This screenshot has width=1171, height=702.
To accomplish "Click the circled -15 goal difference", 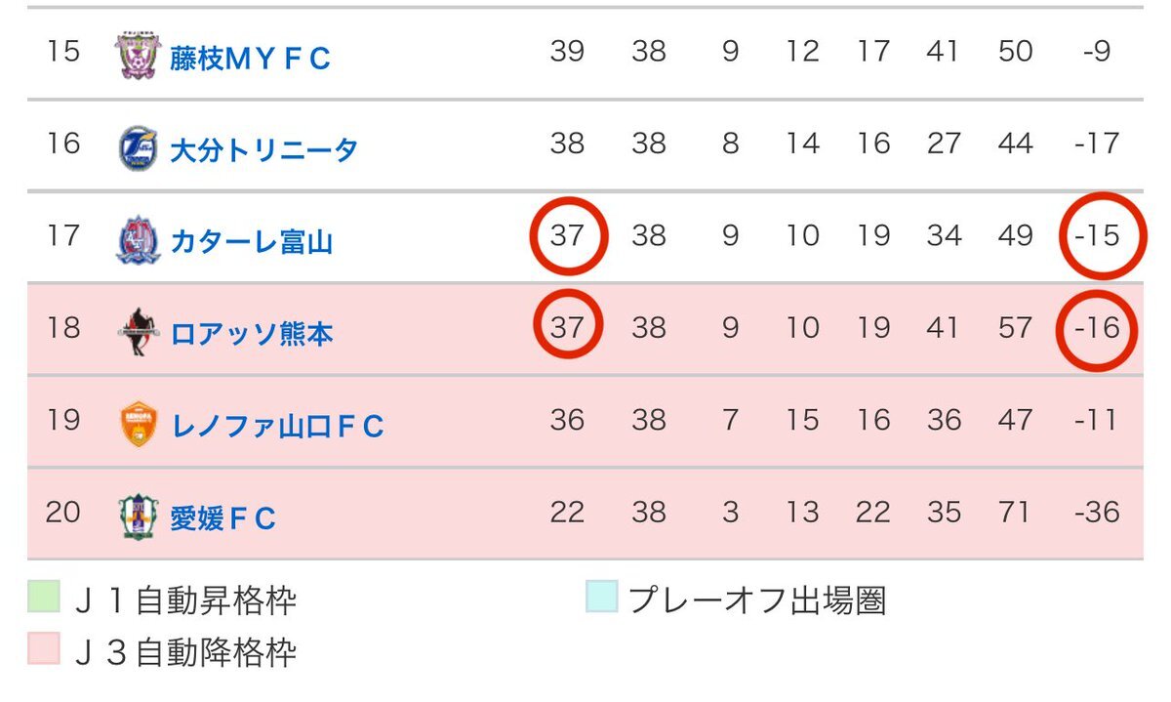I will [1100, 235].
